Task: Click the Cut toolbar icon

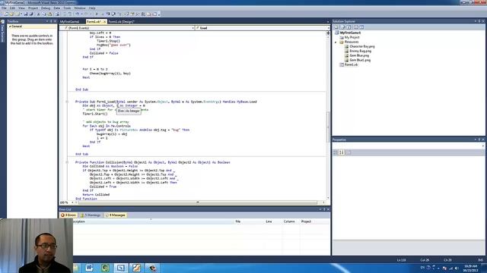Action: click(39, 14)
